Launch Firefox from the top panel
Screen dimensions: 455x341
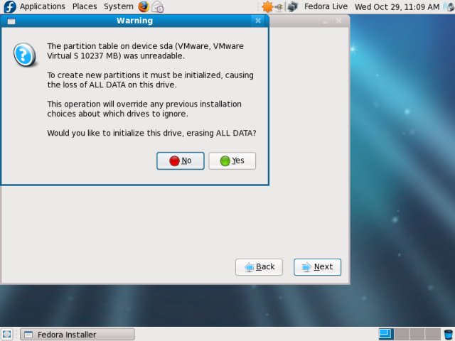click(x=144, y=6)
